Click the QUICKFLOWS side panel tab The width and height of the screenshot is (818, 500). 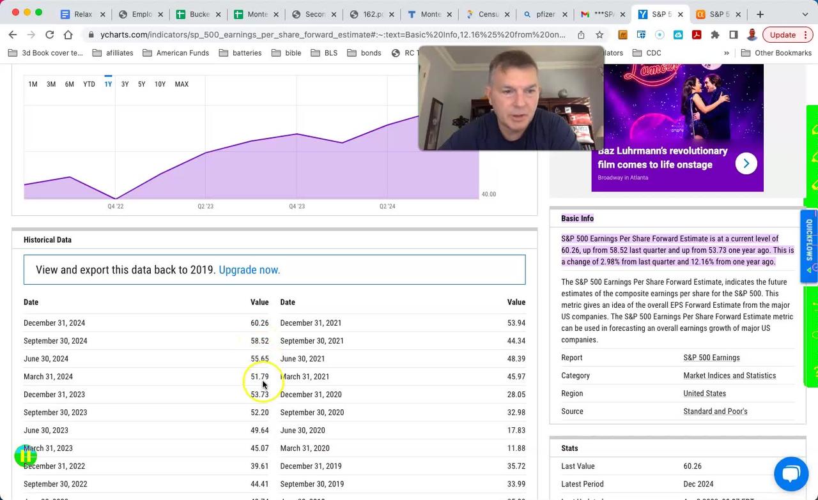click(x=808, y=246)
